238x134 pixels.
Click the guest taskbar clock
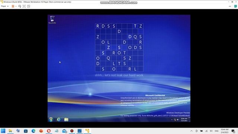(x=184, y=119)
